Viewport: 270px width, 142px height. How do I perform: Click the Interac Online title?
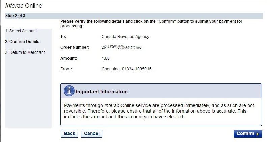pos(24,6)
